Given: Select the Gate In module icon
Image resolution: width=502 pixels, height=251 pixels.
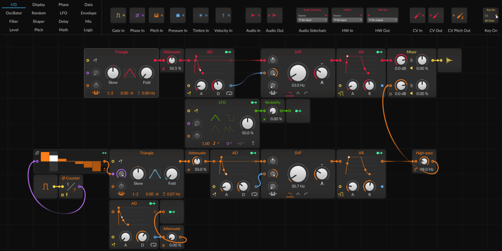Looking at the screenshot, I should click(118, 15).
